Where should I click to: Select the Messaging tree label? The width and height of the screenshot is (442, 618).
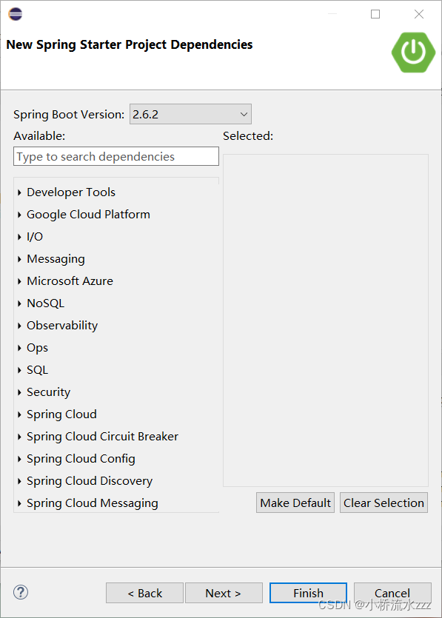[x=56, y=259]
